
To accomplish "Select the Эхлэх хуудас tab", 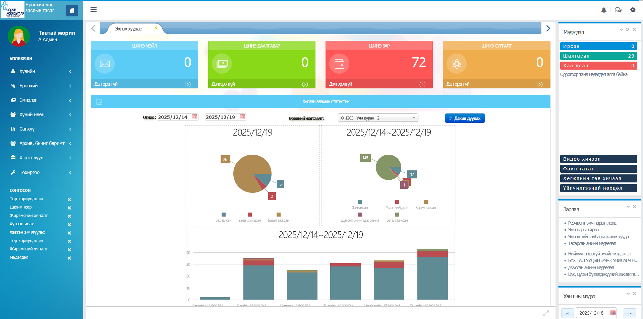I will pos(128,29).
